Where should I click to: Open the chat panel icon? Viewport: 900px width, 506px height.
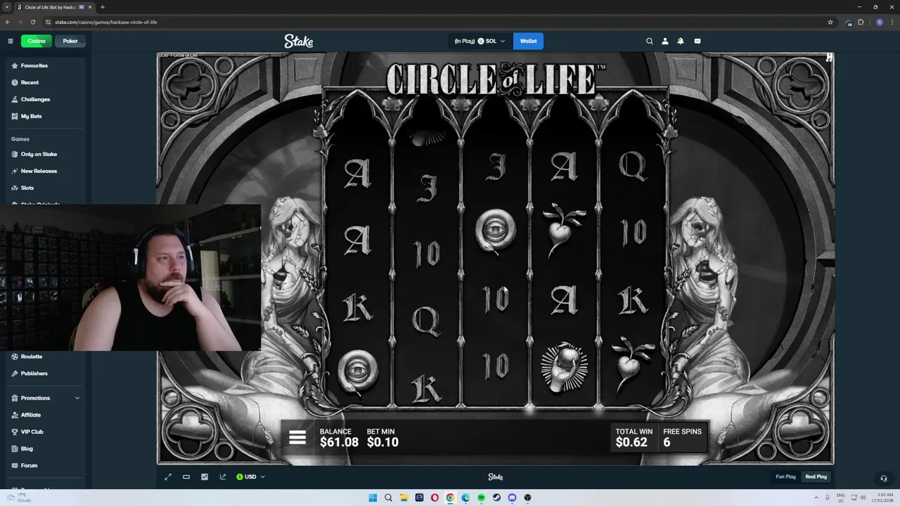click(x=697, y=41)
